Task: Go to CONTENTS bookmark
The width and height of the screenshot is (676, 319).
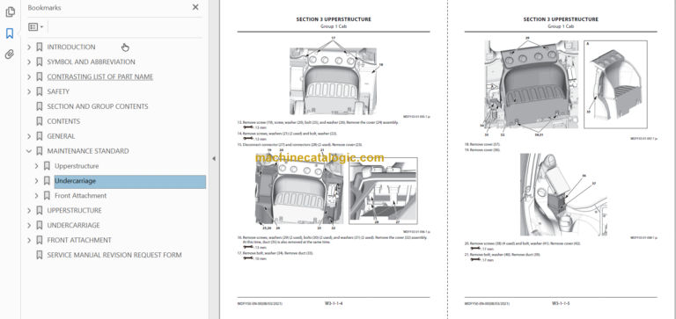Action: pos(63,121)
